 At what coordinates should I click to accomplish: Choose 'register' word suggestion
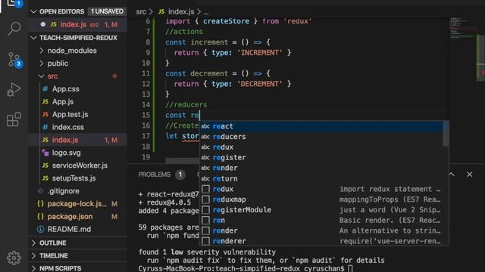point(321,158)
